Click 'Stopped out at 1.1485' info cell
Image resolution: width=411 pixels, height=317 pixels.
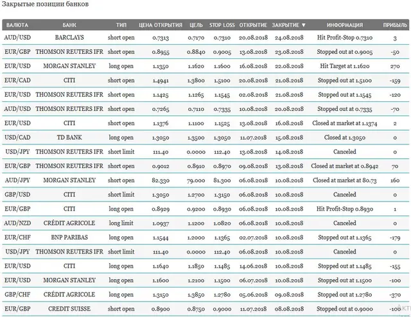tap(345, 266)
